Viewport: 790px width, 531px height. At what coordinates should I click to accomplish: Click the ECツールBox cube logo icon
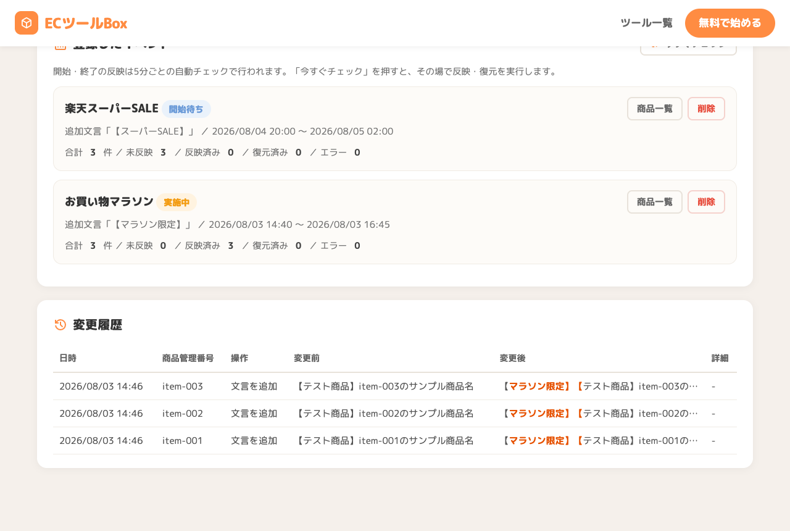(x=27, y=23)
